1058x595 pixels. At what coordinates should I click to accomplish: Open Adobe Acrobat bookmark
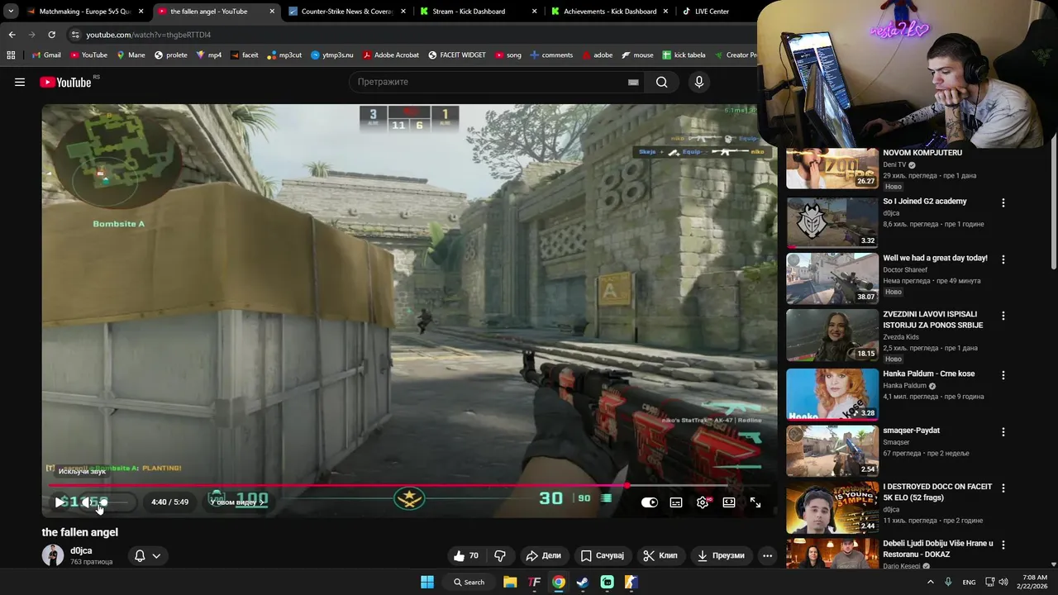coord(390,55)
